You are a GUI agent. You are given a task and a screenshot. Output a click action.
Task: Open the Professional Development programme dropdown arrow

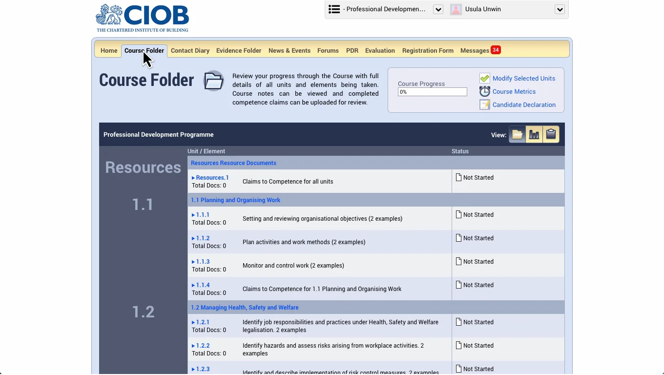click(x=438, y=10)
